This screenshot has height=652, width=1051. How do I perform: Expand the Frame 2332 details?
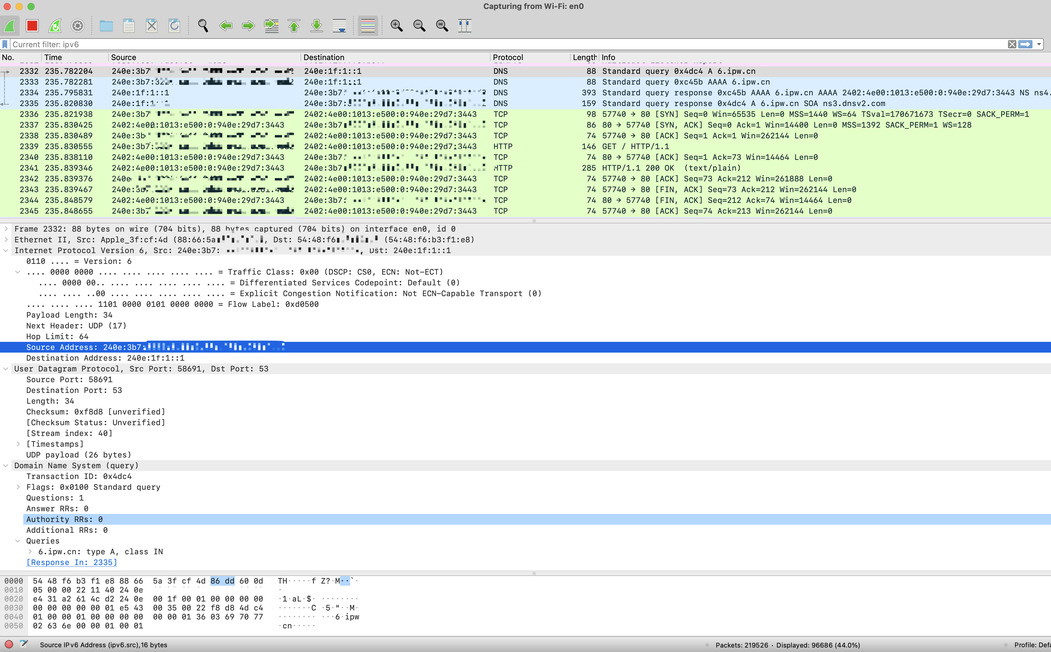pyautogui.click(x=6, y=229)
